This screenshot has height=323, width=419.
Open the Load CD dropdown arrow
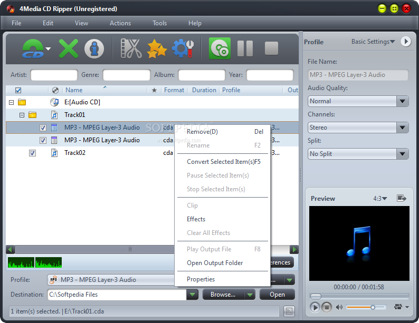(x=48, y=48)
